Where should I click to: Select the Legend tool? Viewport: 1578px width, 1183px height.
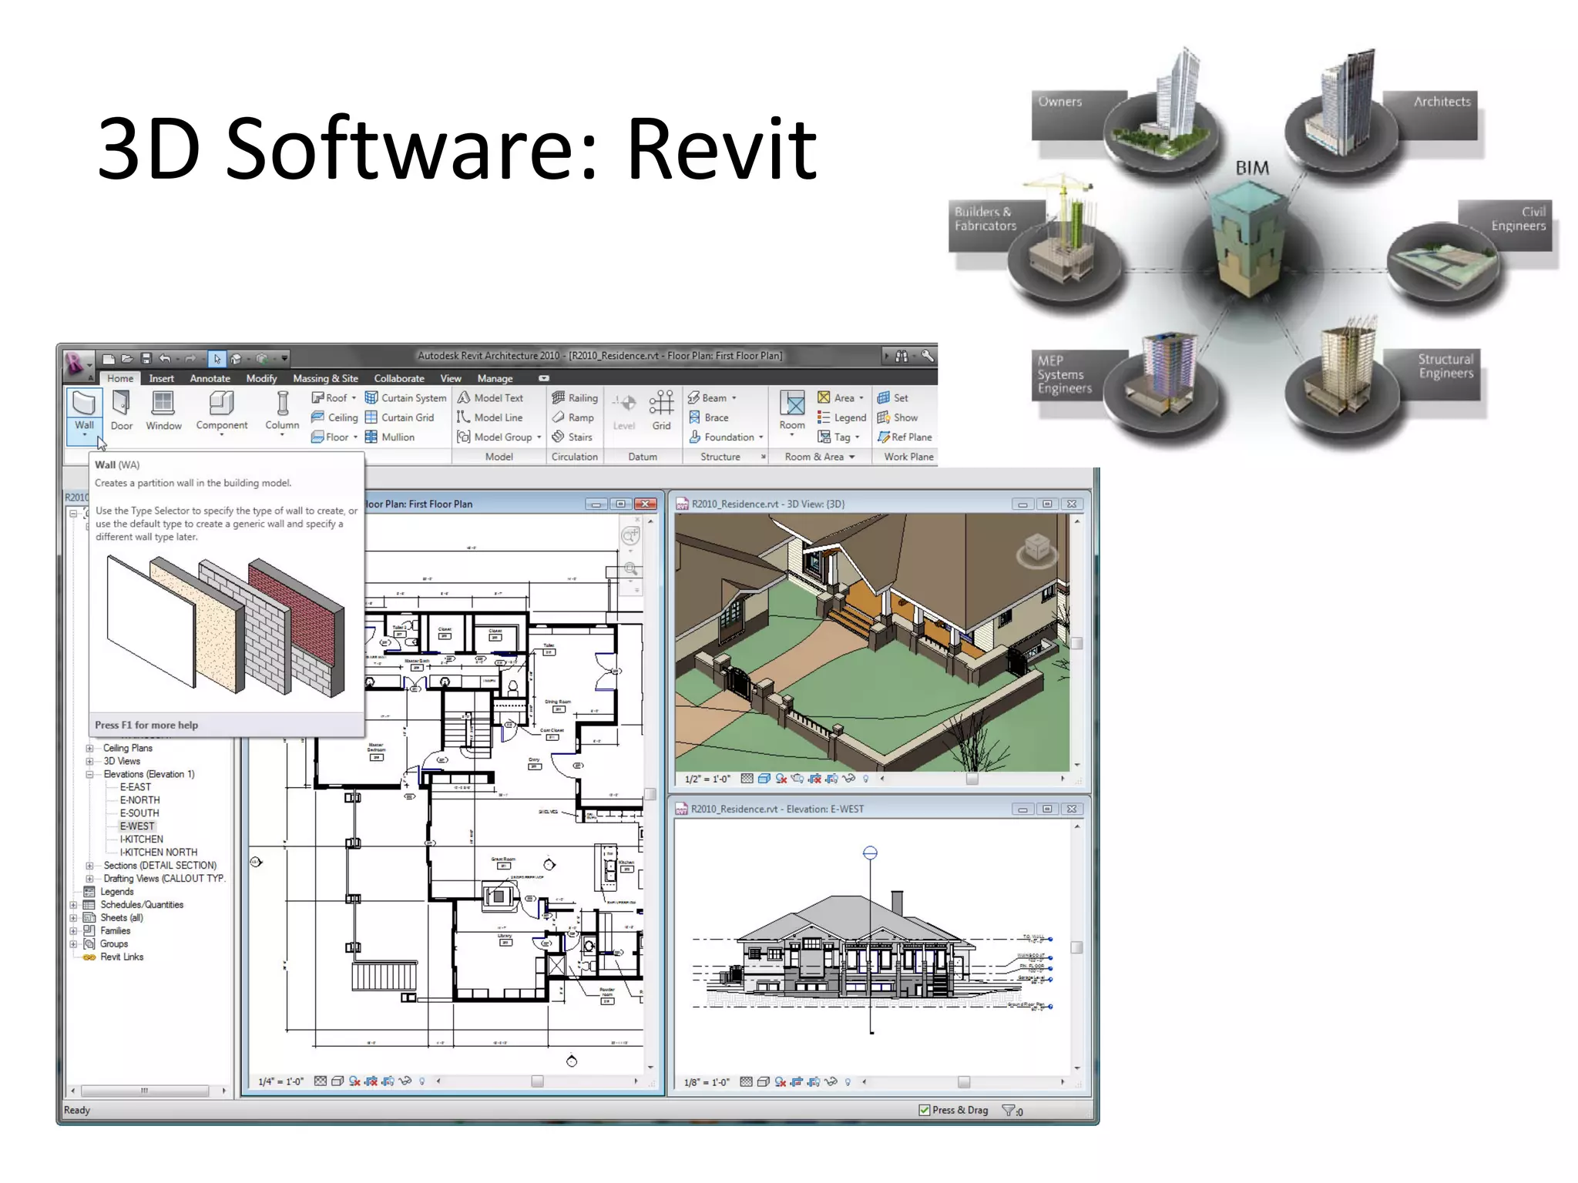click(841, 417)
